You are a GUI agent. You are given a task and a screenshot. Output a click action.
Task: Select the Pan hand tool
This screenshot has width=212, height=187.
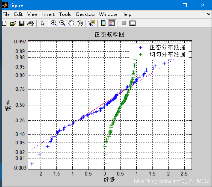tap(71, 23)
